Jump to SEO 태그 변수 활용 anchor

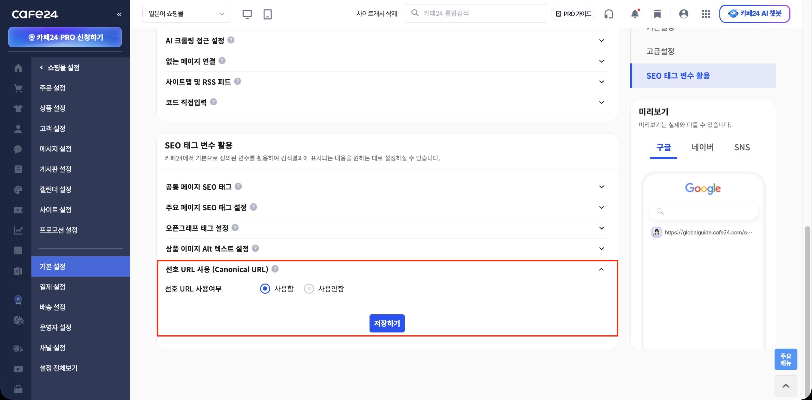(x=703, y=75)
